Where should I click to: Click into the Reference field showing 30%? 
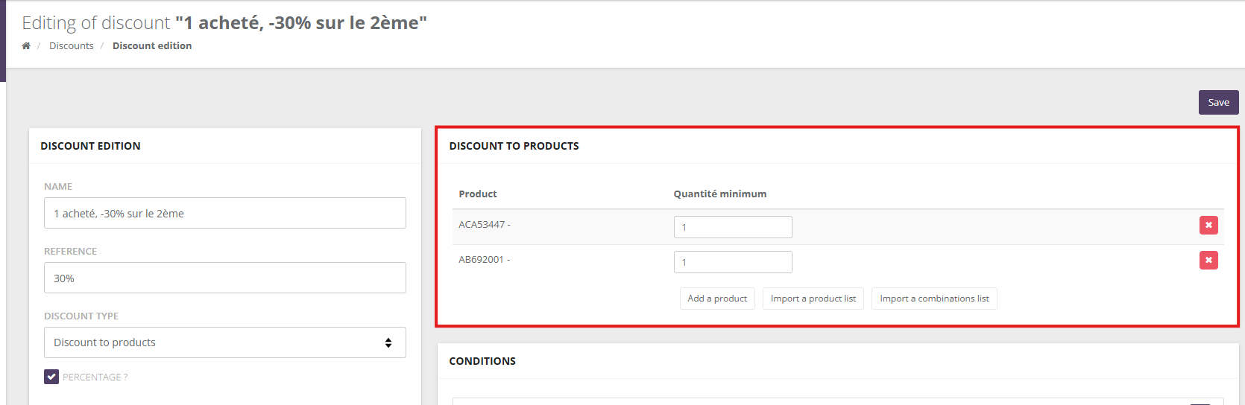tap(224, 278)
